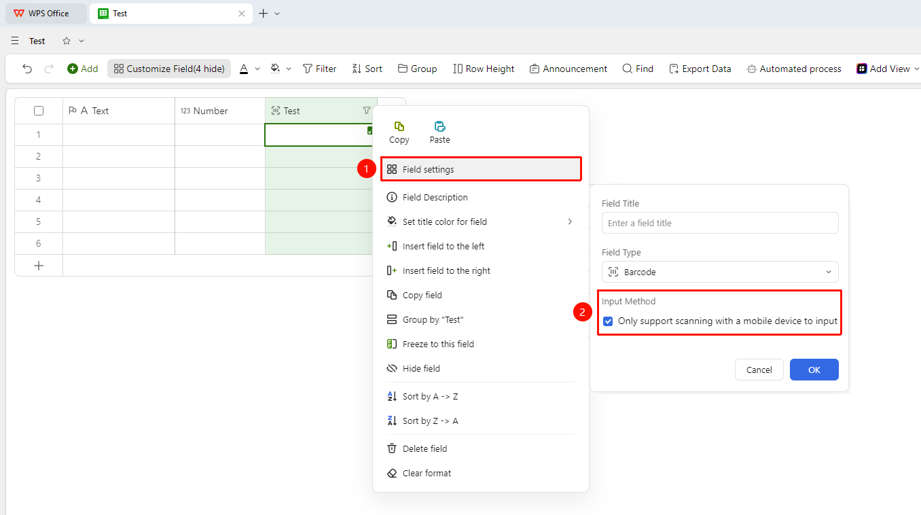The width and height of the screenshot is (921, 515).
Task: Click the filter icon in Test column header
Action: [x=367, y=111]
